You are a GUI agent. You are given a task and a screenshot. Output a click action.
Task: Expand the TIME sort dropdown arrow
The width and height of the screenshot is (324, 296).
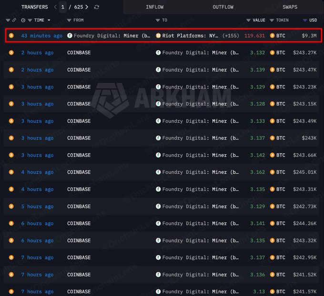49,20
